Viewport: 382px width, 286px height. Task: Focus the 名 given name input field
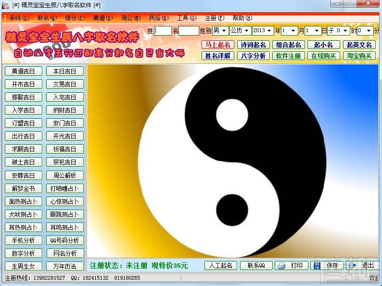(x=189, y=31)
